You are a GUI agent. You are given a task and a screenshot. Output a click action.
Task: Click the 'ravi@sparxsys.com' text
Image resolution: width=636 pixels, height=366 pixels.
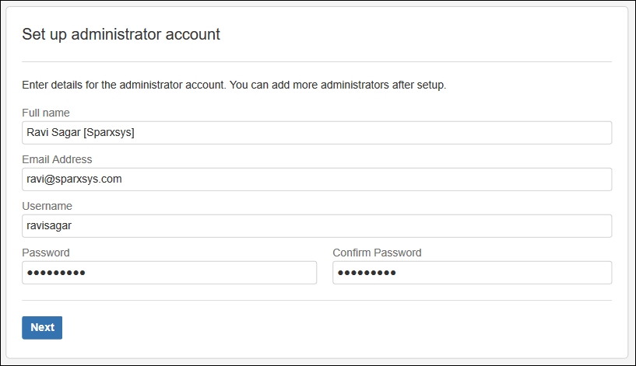coord(74,179)
